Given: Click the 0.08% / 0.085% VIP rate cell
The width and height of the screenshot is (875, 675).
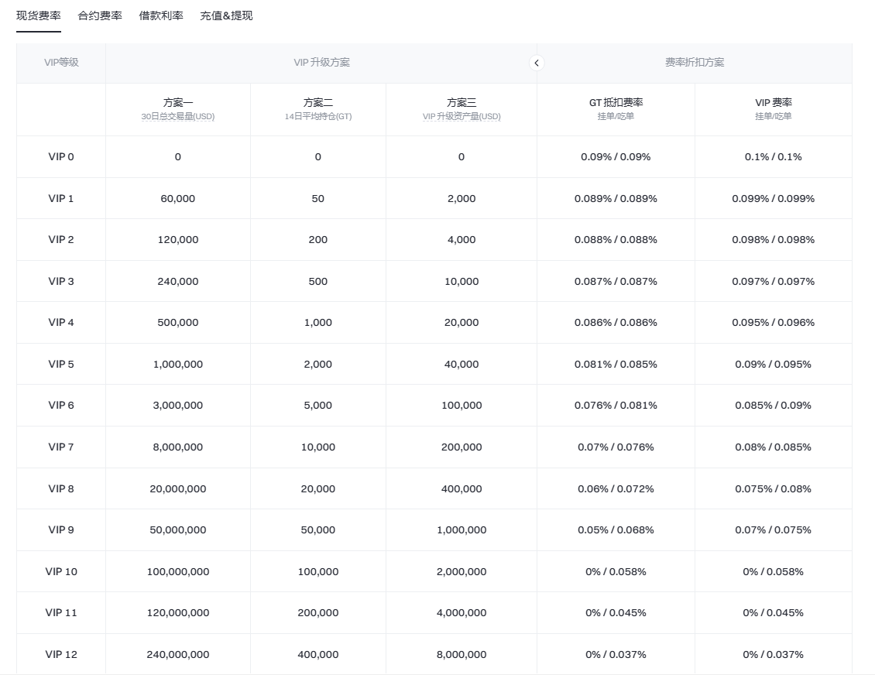Looking at the screenshot, I should (x=774, y=447).
